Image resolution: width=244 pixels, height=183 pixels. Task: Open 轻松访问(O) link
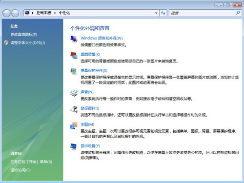(20, 170)
